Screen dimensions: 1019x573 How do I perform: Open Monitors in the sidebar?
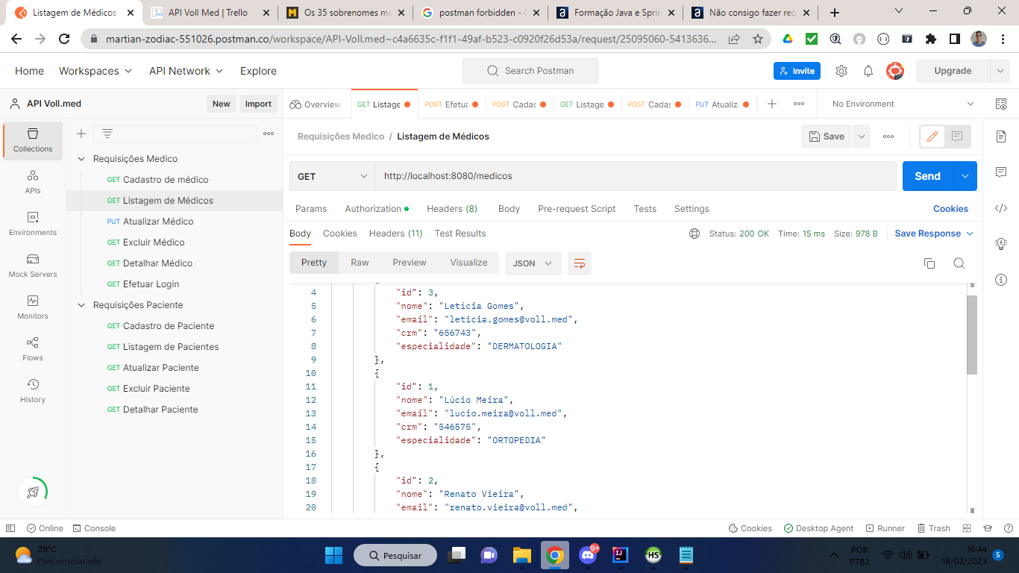pos(33,307)
